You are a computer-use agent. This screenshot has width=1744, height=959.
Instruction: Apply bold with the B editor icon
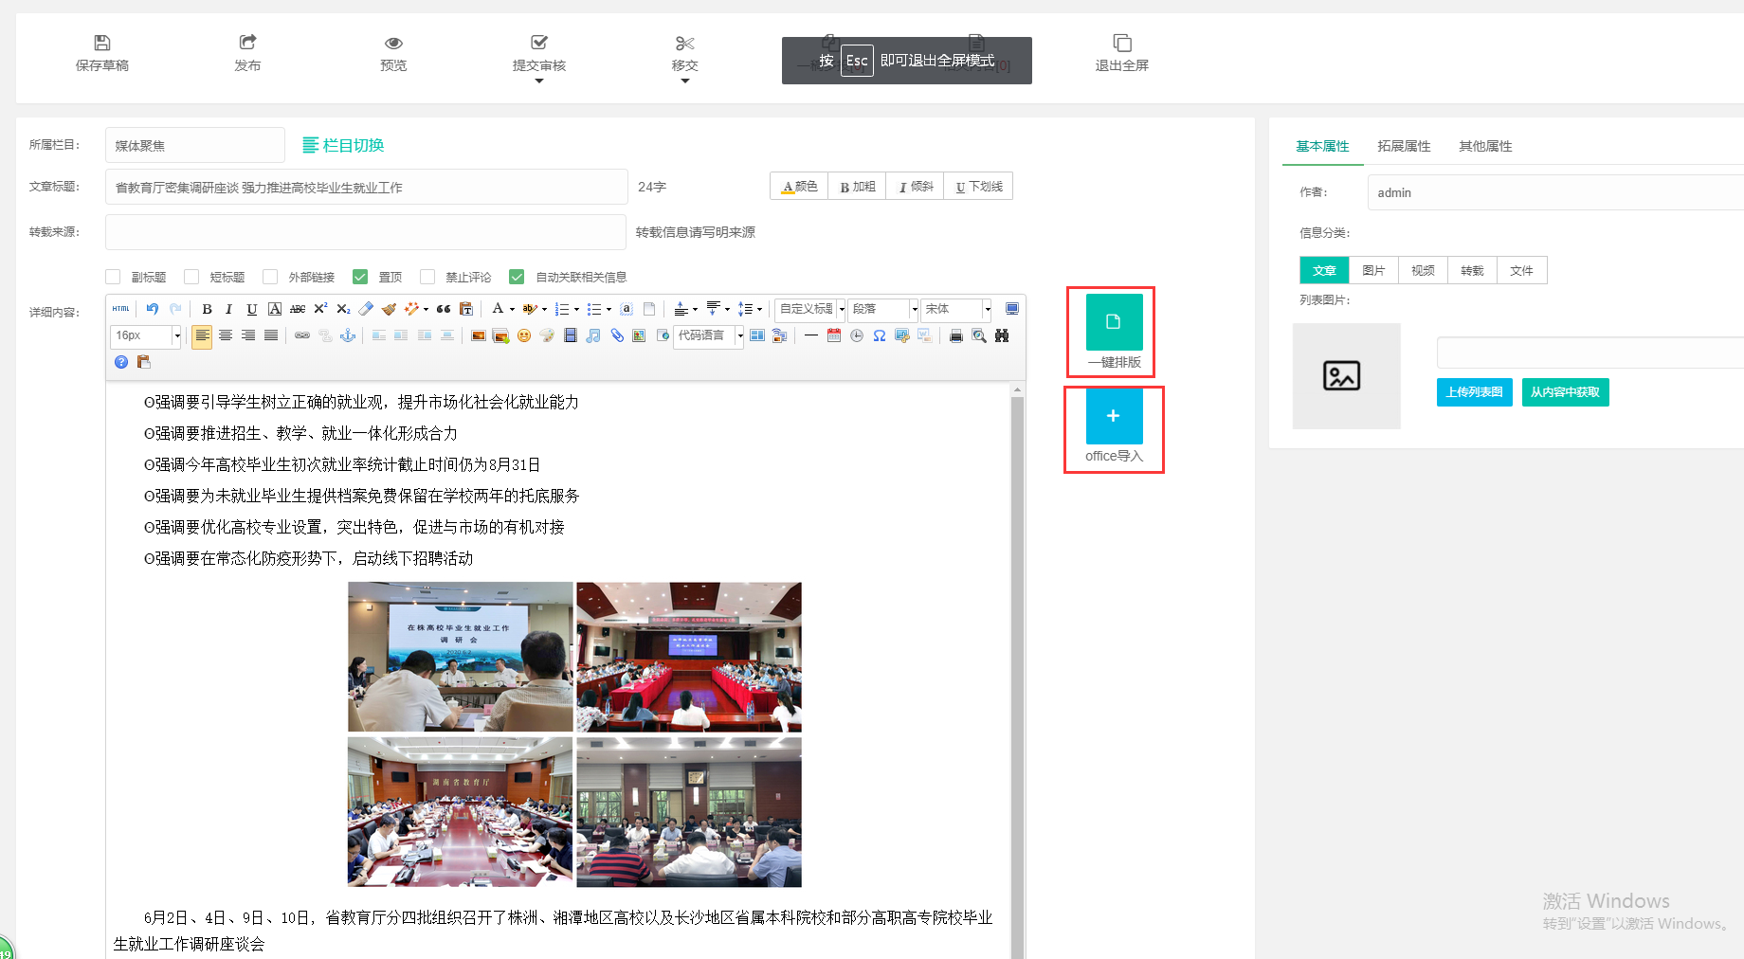pos(207,309)
